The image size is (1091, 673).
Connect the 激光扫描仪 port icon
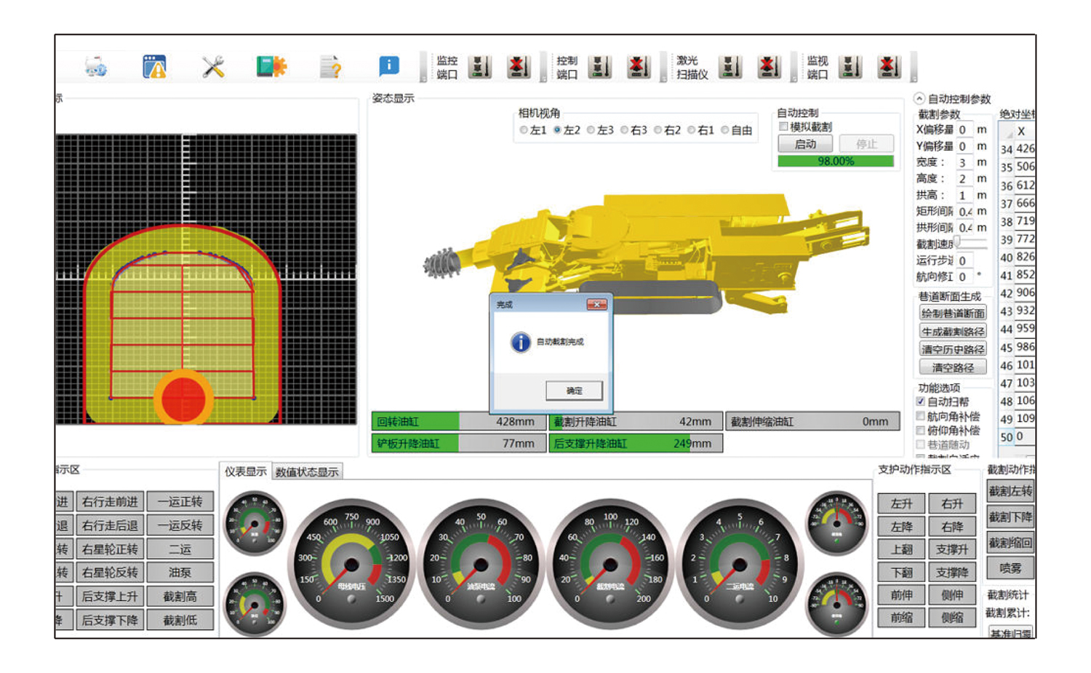click(730, 67)
